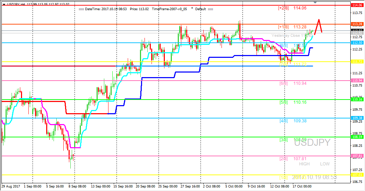
Task: Click the green 110.16 price tag
Action: (357, 99)
